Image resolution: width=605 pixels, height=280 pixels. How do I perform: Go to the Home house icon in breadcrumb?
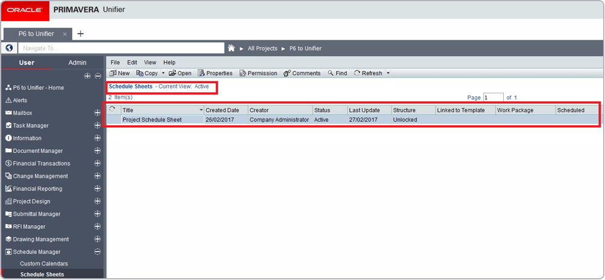coord(231,48)
